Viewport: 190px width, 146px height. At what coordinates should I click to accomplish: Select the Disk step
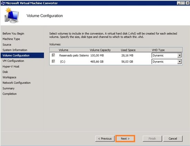tap(5, 72)
